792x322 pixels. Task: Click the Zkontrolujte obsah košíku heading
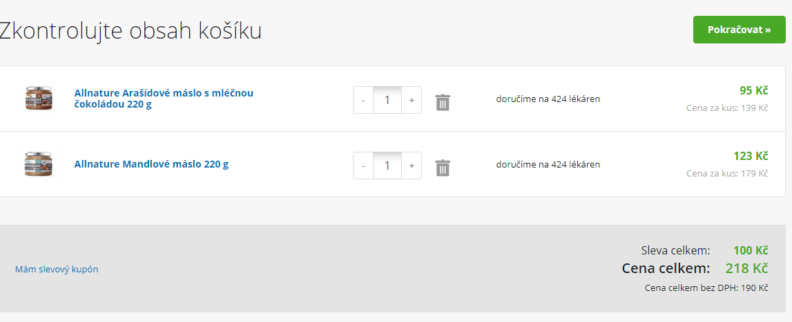[131, 31]
